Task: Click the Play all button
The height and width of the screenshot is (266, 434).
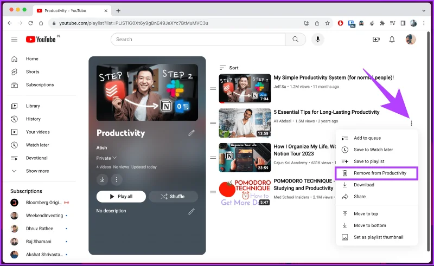Action: pos(121,197)
